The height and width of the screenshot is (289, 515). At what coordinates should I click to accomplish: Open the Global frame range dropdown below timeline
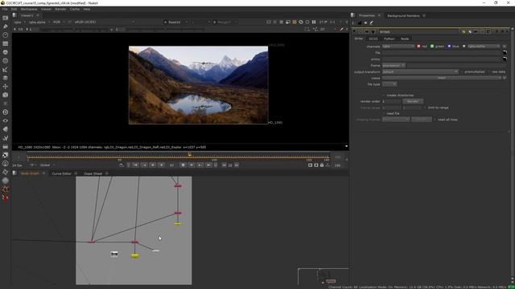click(47, 165)
